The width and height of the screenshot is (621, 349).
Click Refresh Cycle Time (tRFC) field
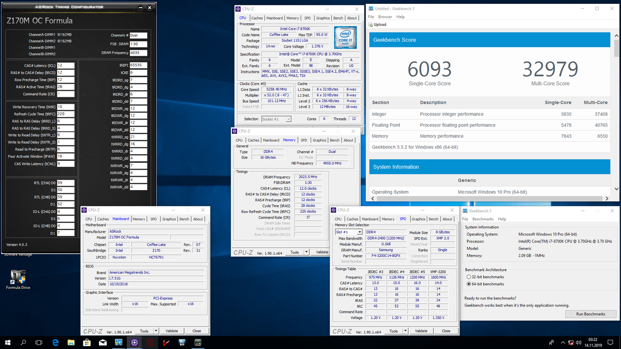point(65,114)
